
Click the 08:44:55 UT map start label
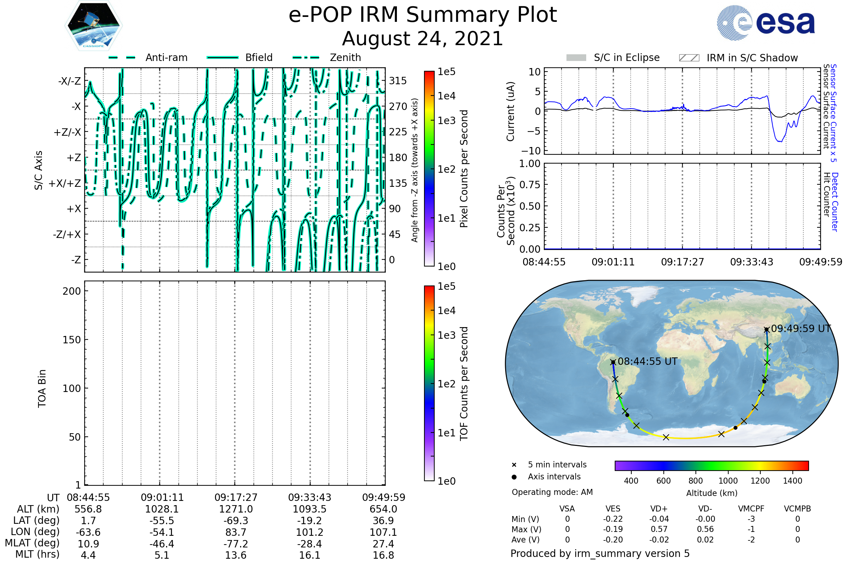pyautogui.click(x=648, y=362)
